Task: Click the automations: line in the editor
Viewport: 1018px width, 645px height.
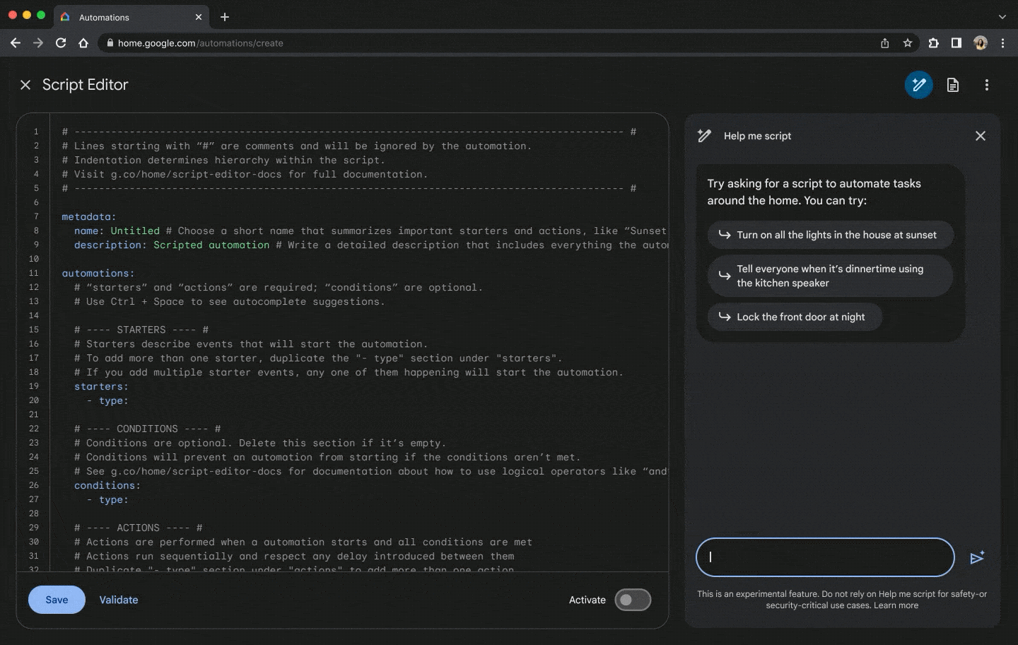Action: click(98, 273)
